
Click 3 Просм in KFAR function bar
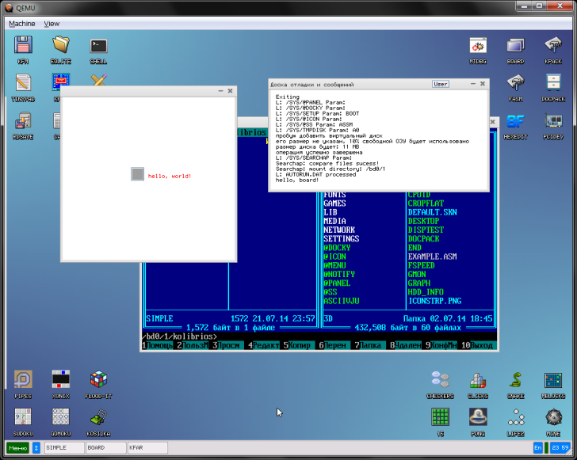[226, 345]
